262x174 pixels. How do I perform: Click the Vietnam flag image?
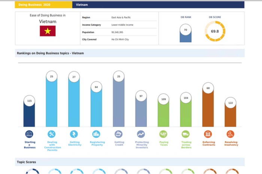click(48, 31)
